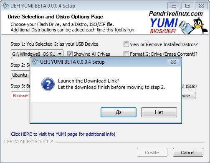The width and height of the screenshot is (210, 163).
Task: Click 'Drive Selection and Distro Options Page' heading
Action: coord(55,17)
